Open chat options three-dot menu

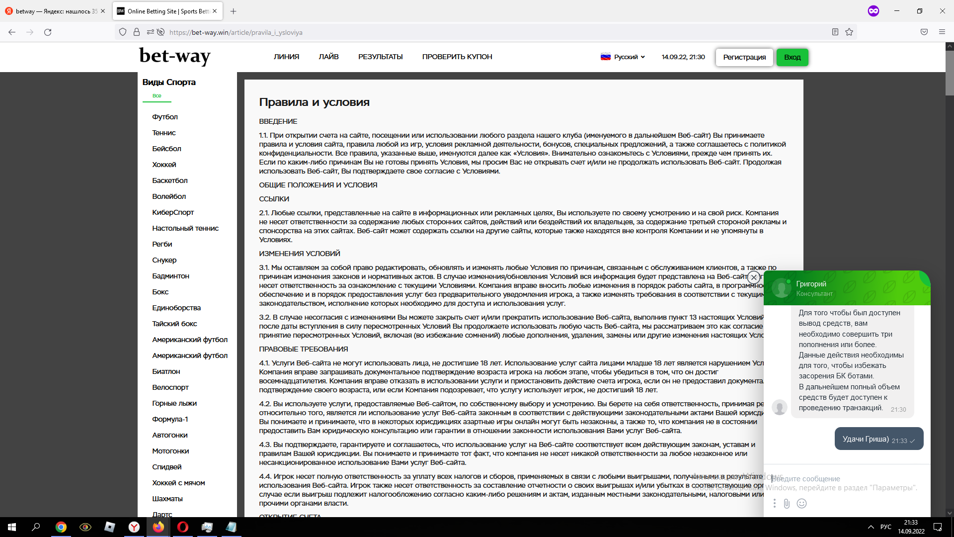coord(774,504)
